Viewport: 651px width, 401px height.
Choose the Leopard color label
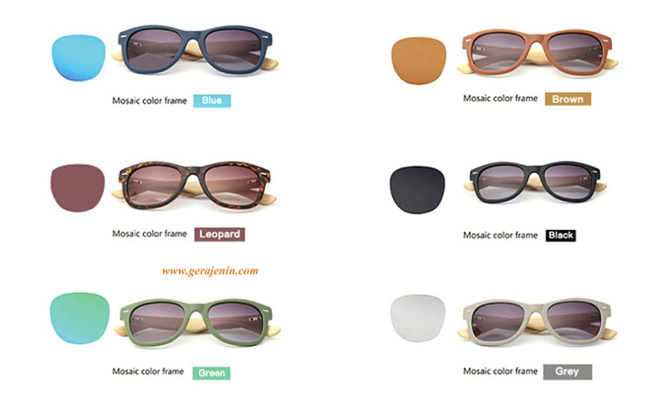tap(219, 235)
